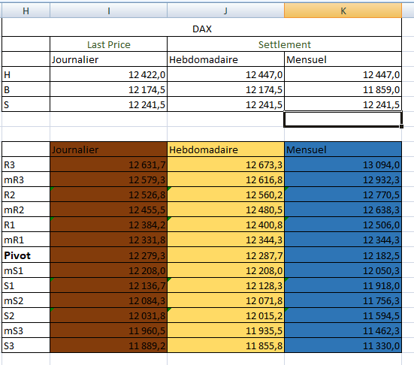
Task: Click the Last Price header cell
Action: pos(108,44)
